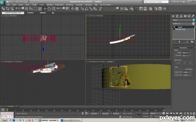Toggle Show End Result in modifier stack
The image size is (196, 122).
coord(179,42)
